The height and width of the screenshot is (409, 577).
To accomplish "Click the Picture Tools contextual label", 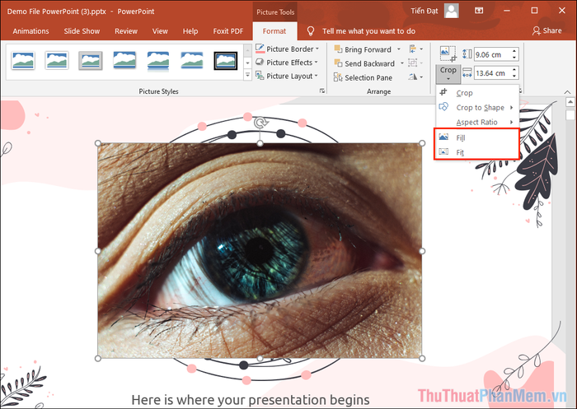I will [275, 12].
